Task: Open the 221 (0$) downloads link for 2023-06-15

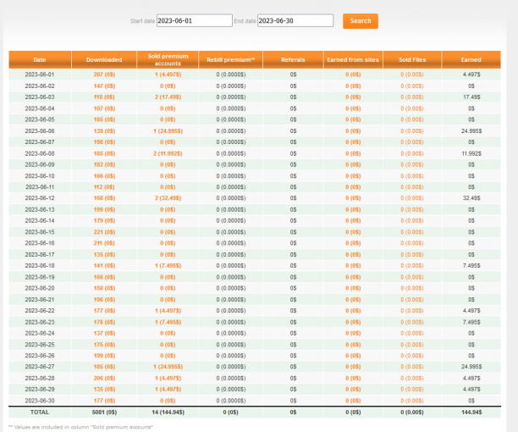Action: point(104,232)
